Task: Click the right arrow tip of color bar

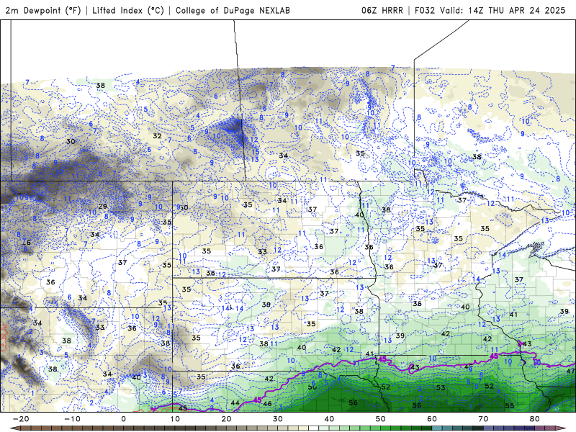Action: tap(562, 428)
